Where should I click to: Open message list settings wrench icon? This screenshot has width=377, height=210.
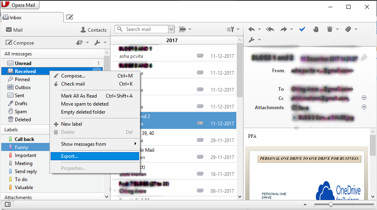231,29
